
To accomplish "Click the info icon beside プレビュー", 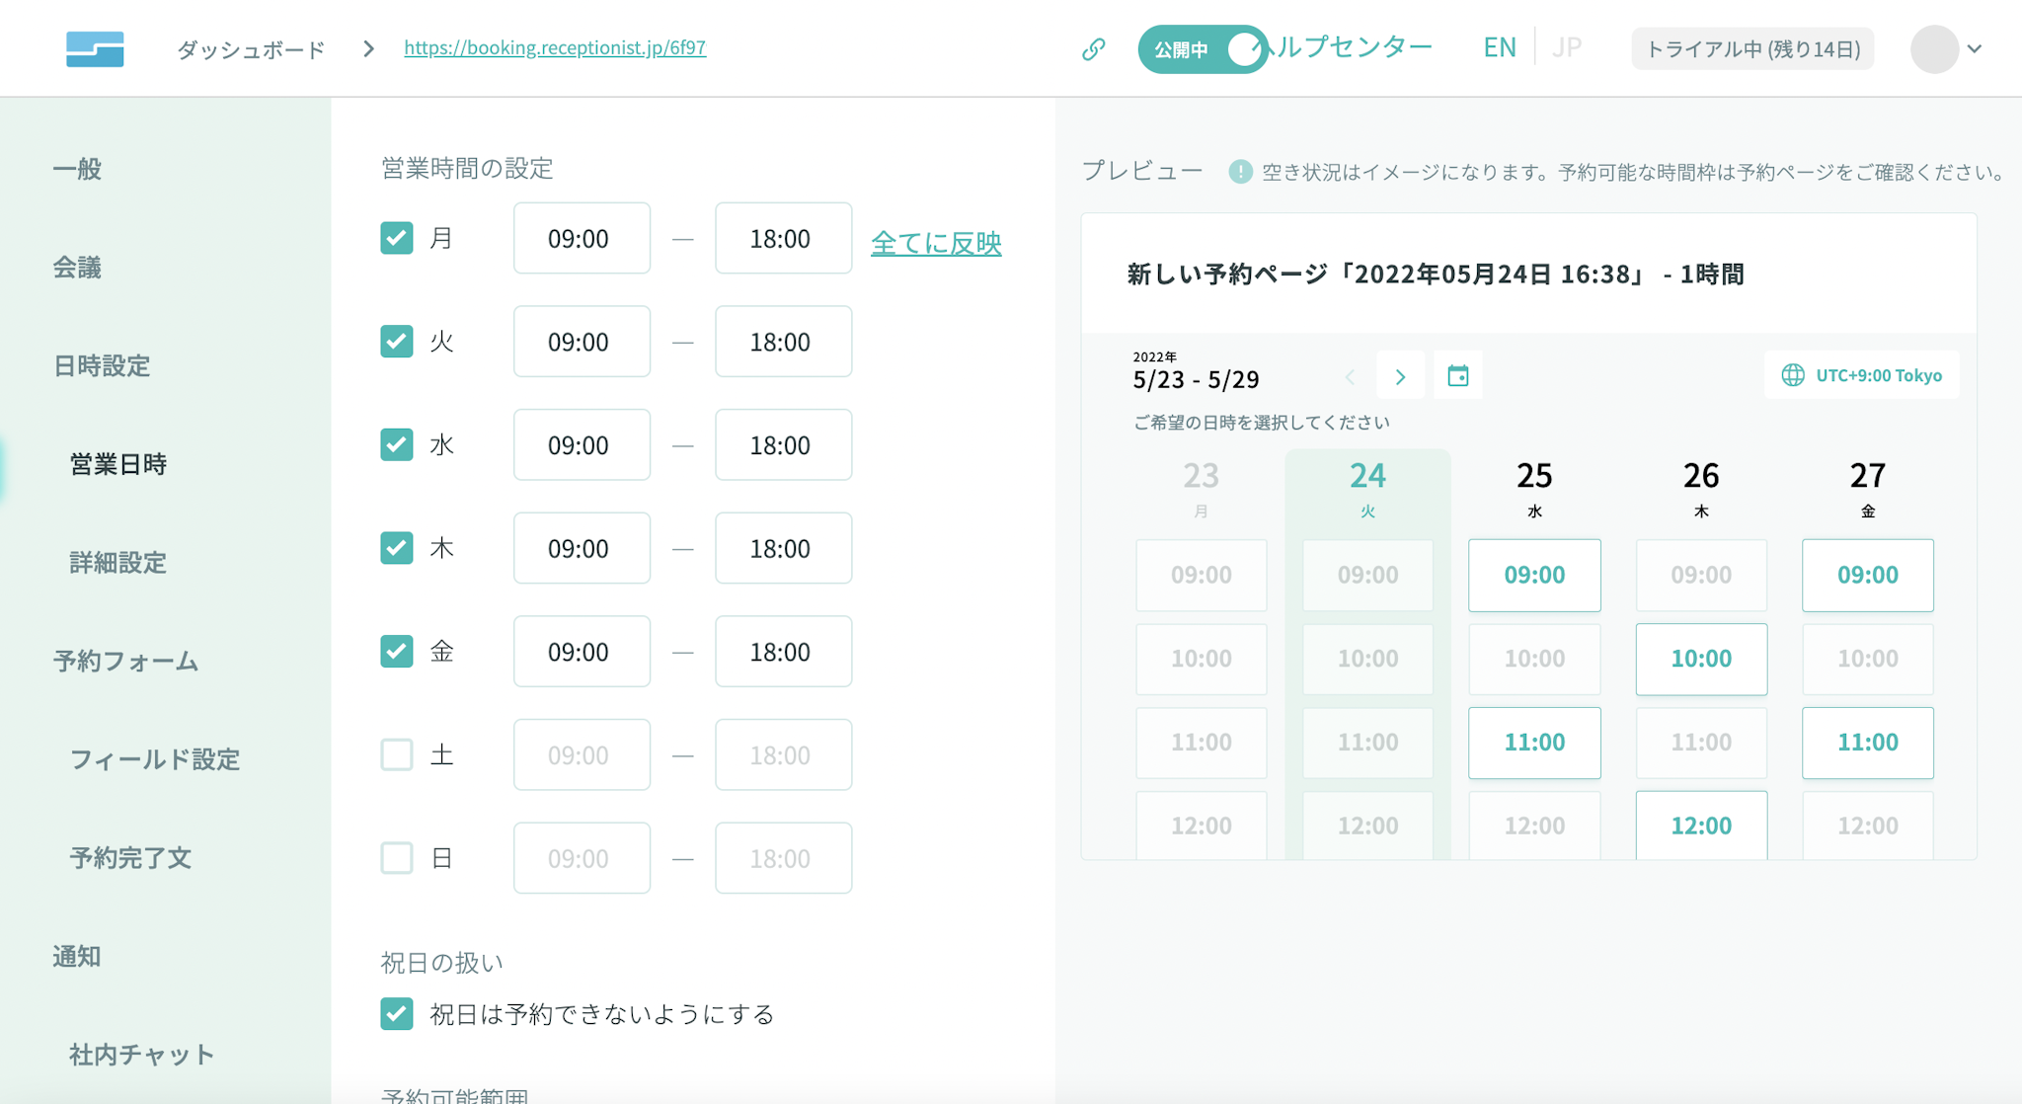I will pyautogui.click(x=1240, y=172).
